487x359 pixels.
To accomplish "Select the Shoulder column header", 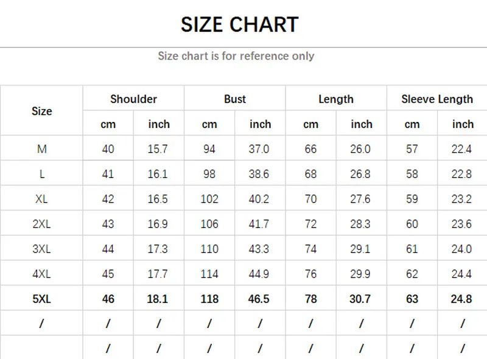I will click(x=133, y=99).
